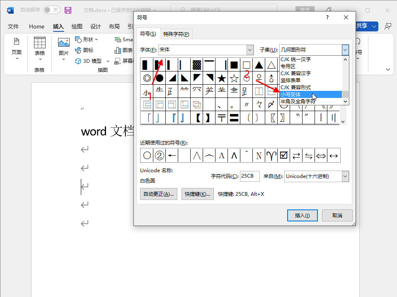Open the 表格 insert table dropdown
Image resolution: width=397 pixels, height=297 pixels.
click(40, 49)
